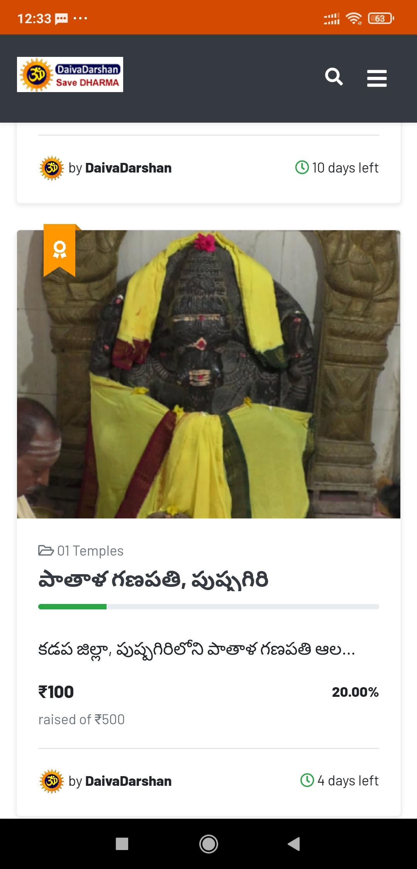This screenshot has height=869, width=417.
Task: Open the search magnifier icon
Action: pos(334,77)
